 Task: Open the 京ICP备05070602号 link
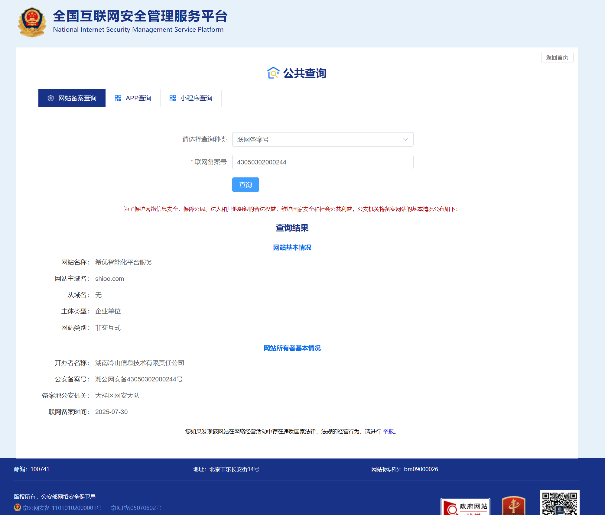tap(136, 508)
